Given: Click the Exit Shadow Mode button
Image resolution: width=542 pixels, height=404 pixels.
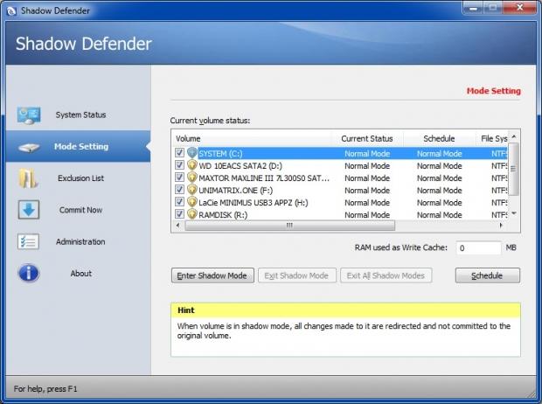Looking at the screenshot, I should point(297,275).
